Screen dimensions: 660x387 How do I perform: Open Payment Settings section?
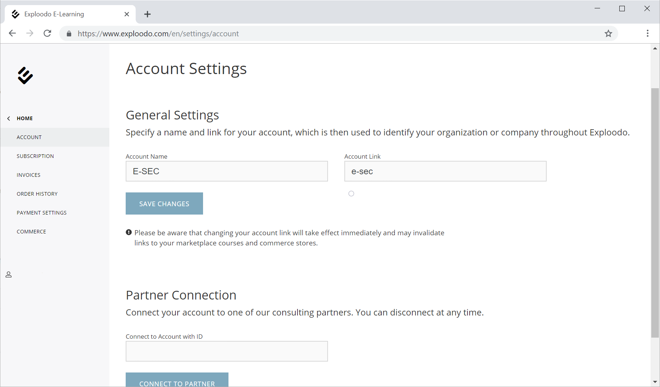41,213
